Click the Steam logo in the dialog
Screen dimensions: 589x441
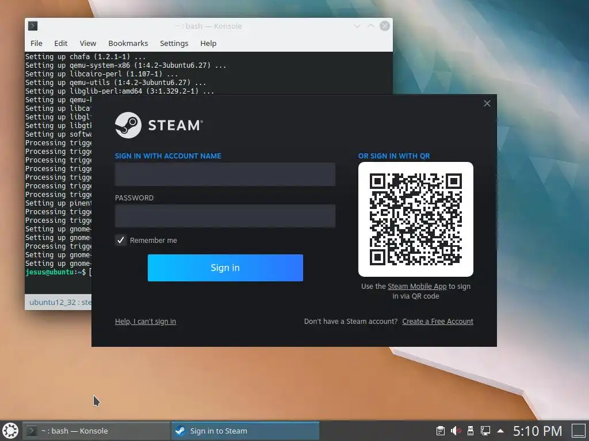coord(159,125)
